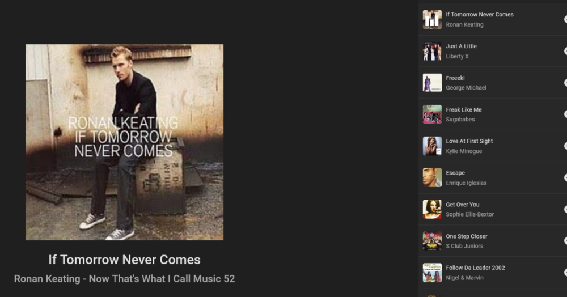Select the Get Over You cover thumbnail
Screen dimensions: 567x297
[x=432, y=209]
